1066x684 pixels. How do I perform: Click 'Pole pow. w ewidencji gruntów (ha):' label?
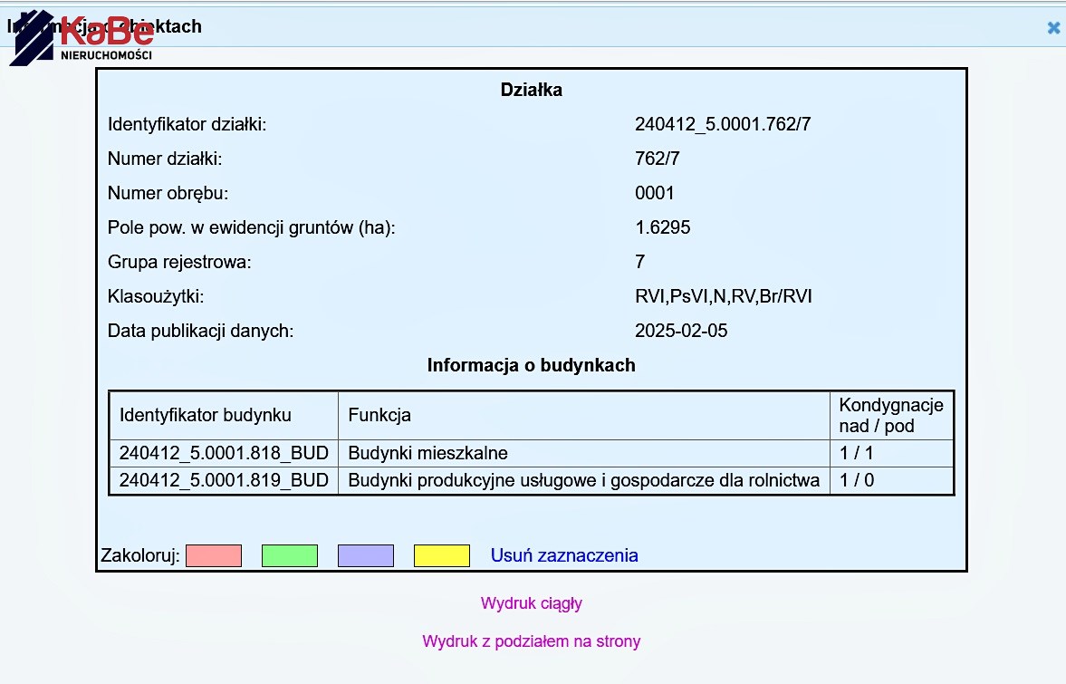(x=252, y=227)
